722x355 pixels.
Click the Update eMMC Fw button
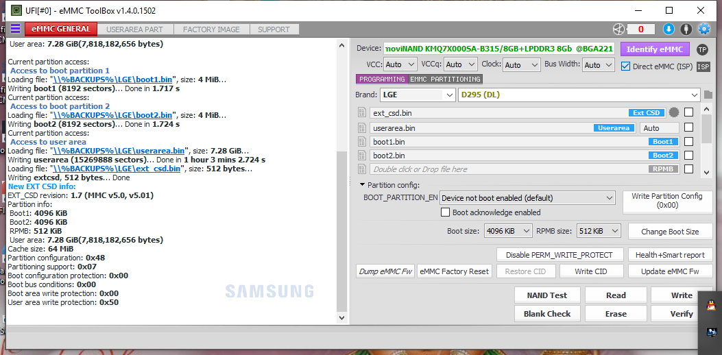(670, 271)
